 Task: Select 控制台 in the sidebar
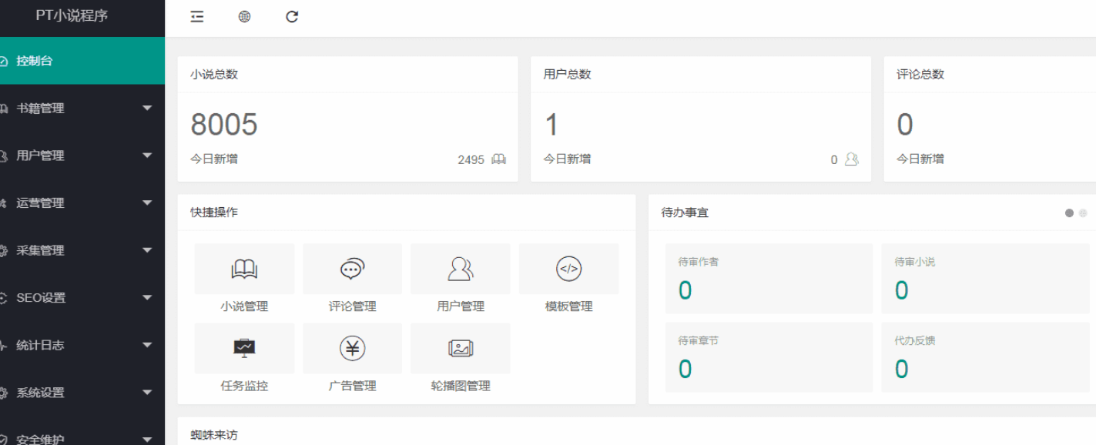click(35, 61)
